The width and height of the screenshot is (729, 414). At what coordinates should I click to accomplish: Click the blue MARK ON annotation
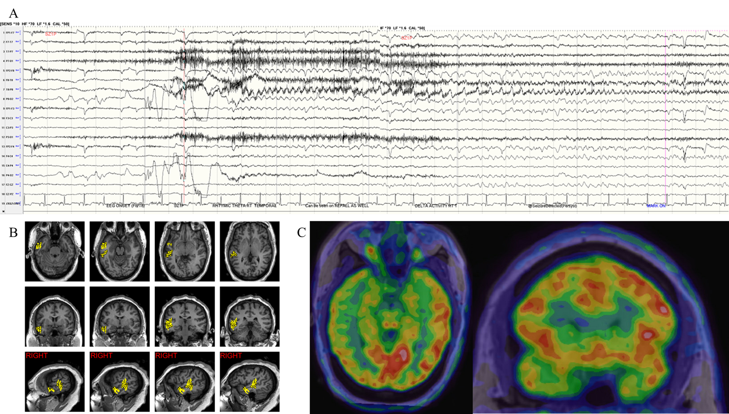tap(656, 206)
